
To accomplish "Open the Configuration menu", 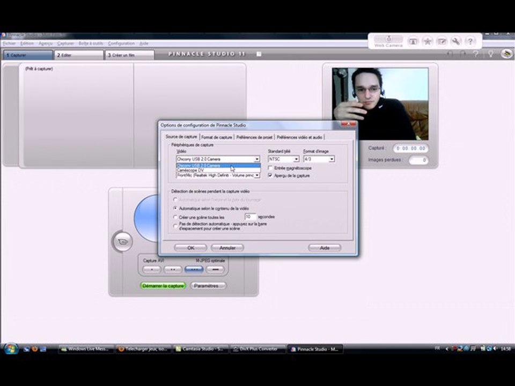I will tap(121, 43).
